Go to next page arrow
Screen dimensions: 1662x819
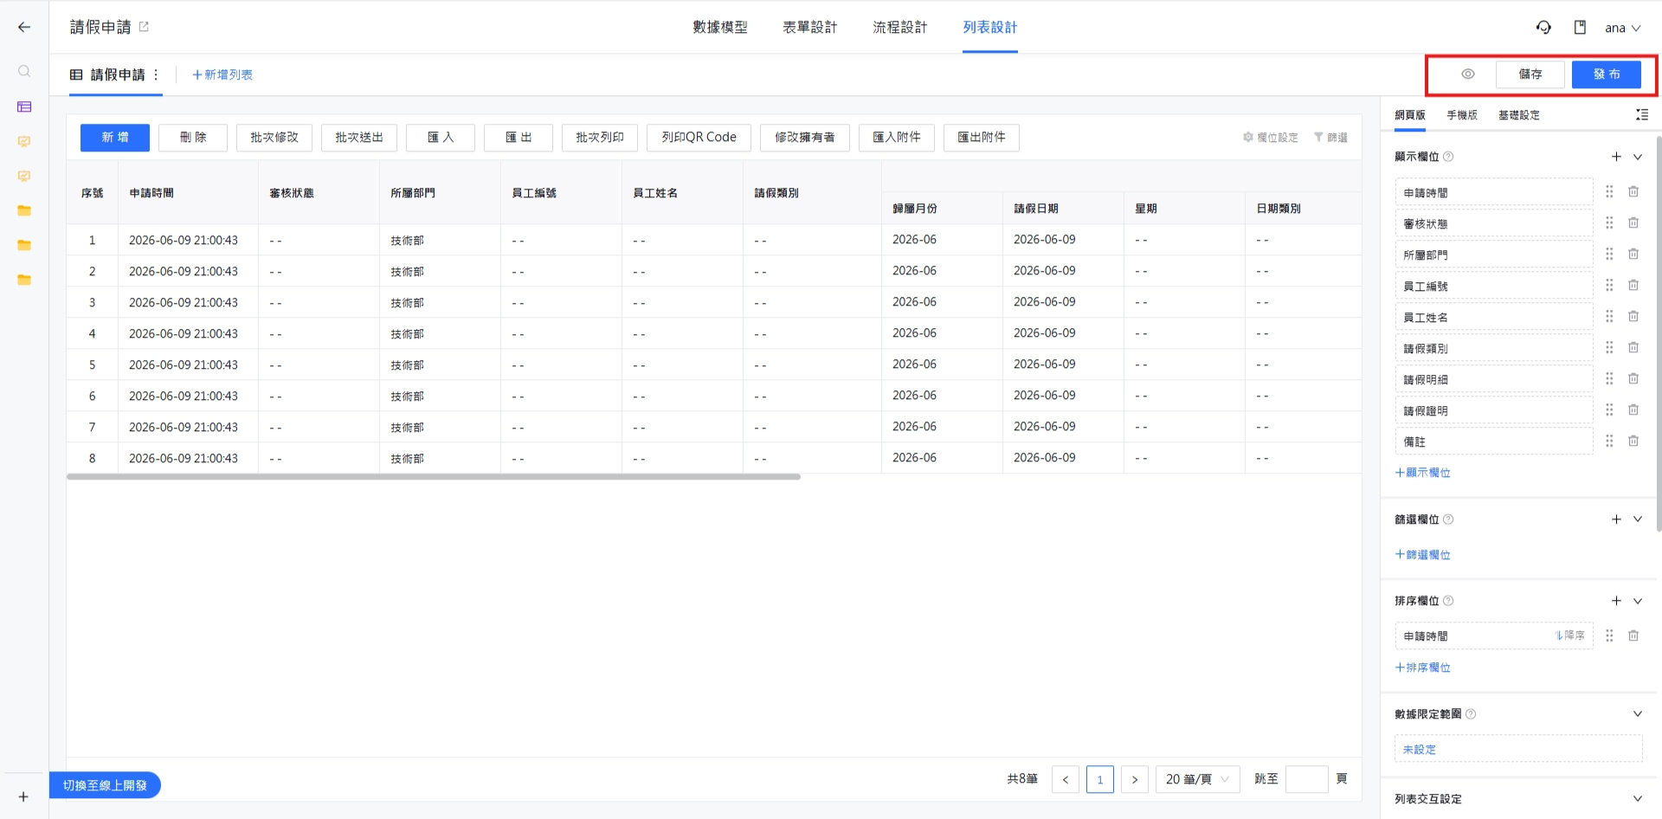point(1135,779)
